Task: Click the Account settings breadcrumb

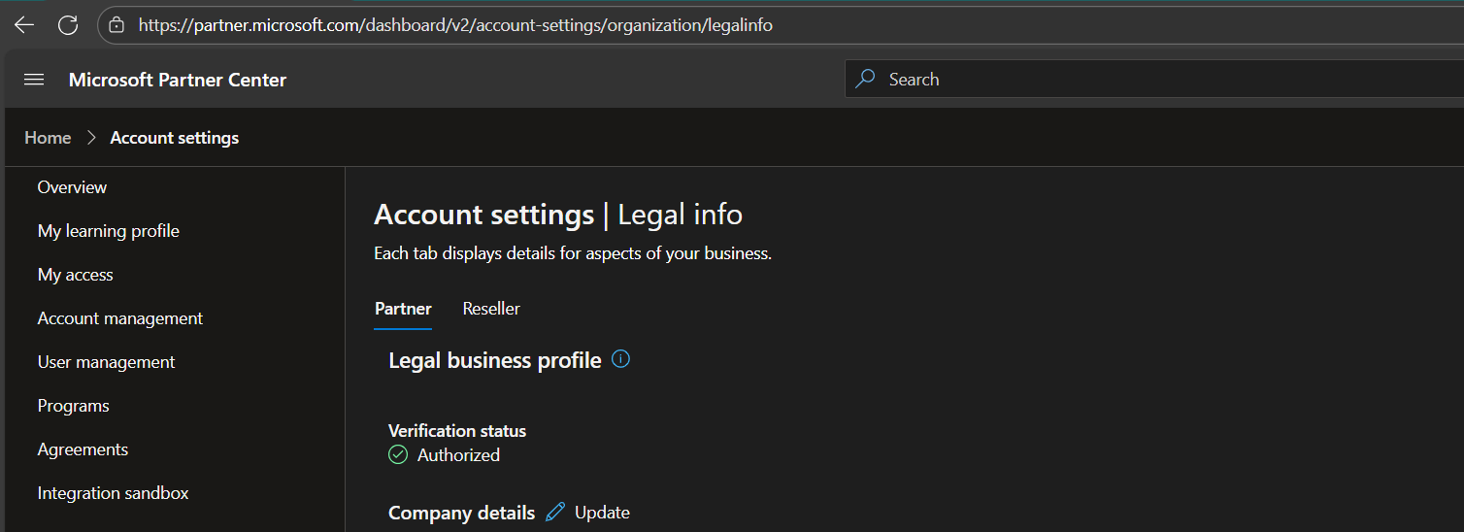Action: pyautogui.click(x=175, y=138)
